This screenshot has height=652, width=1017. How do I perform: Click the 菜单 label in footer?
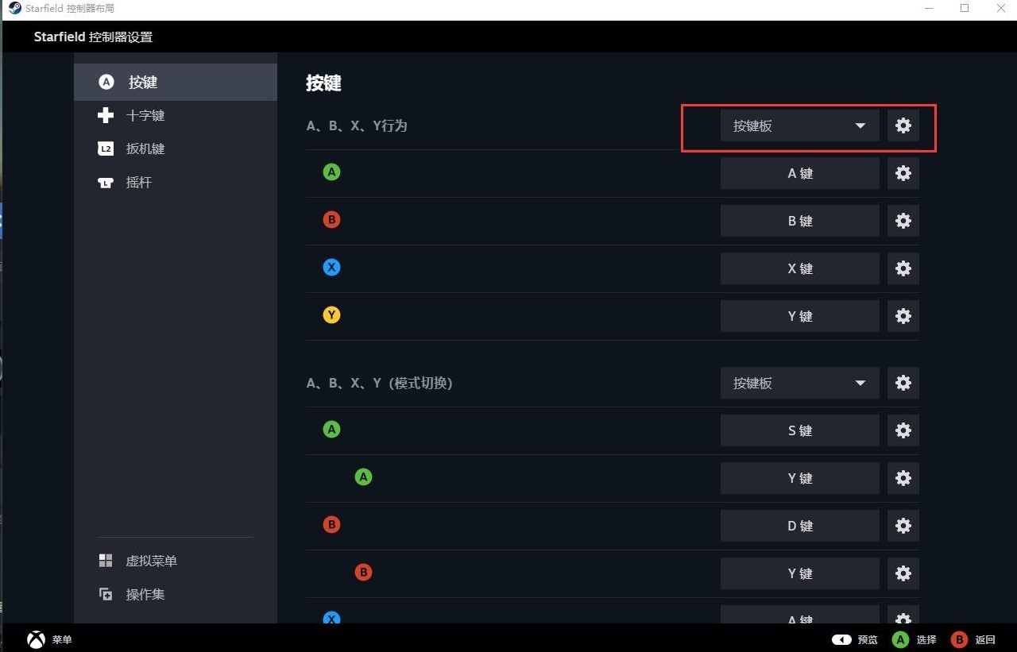[62, 639]
